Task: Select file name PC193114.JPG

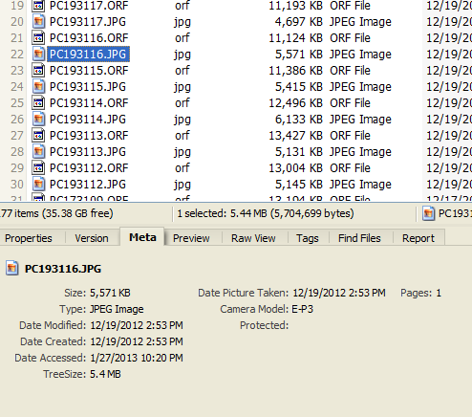Action: [88, 120]
